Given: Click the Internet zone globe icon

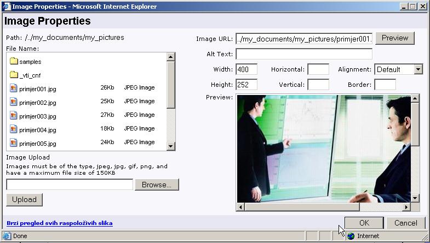Looking at the screenshot, I should [x=351, y=236].
